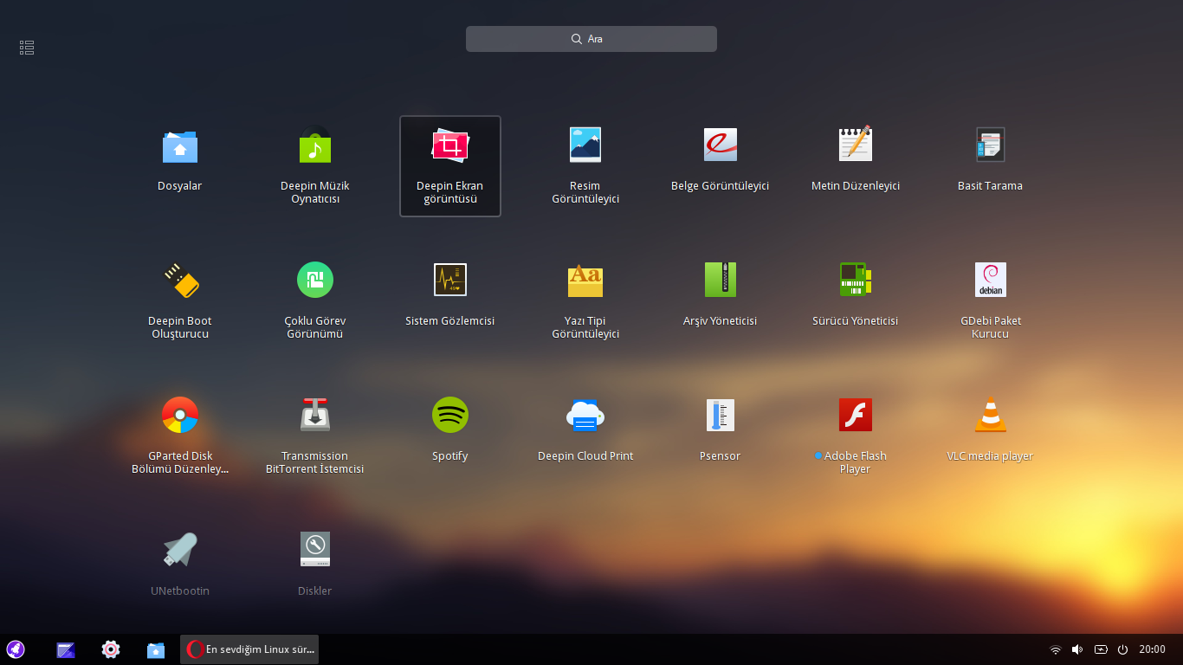Viewport: 1183px width, 665px height.
Task: Switch launcher to category view
Action: [x=27, y=48]
